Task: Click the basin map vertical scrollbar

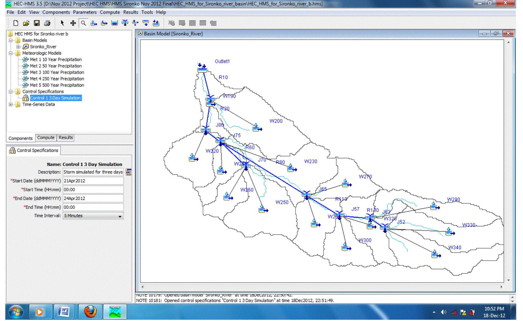Action: [508, 161]
